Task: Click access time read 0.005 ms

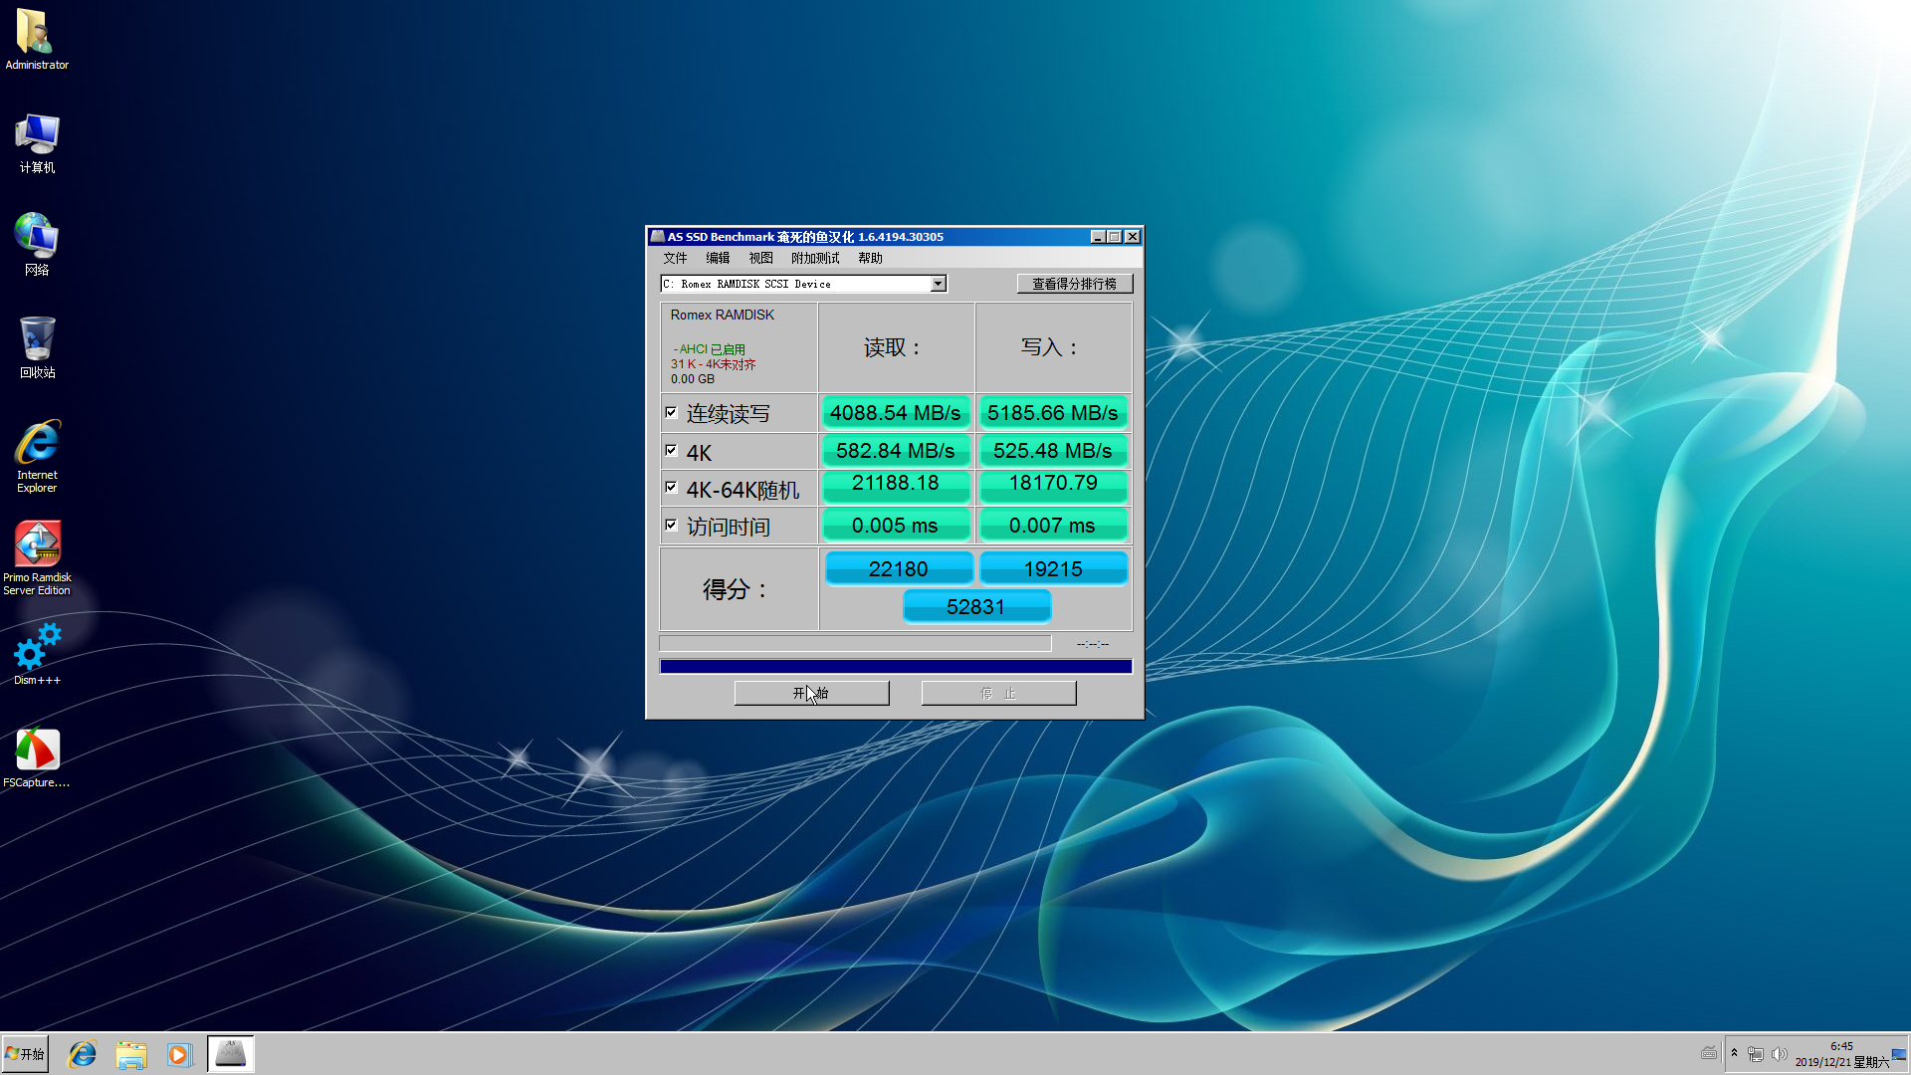Action: [896, 526]
